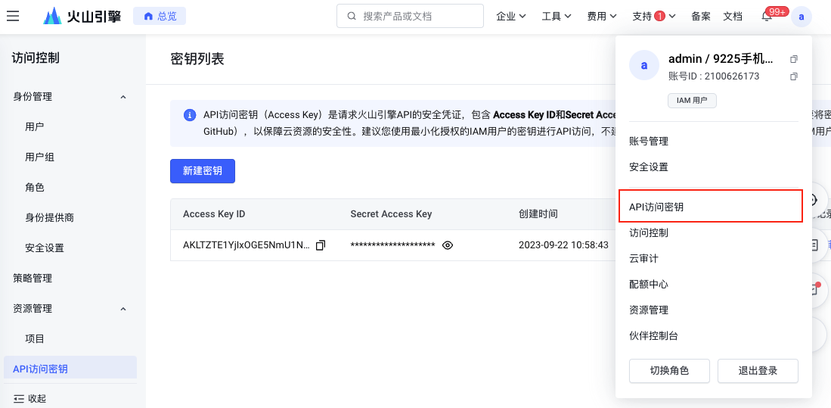
Task: Click the 新建密钥 button
Action: [202, 171]
